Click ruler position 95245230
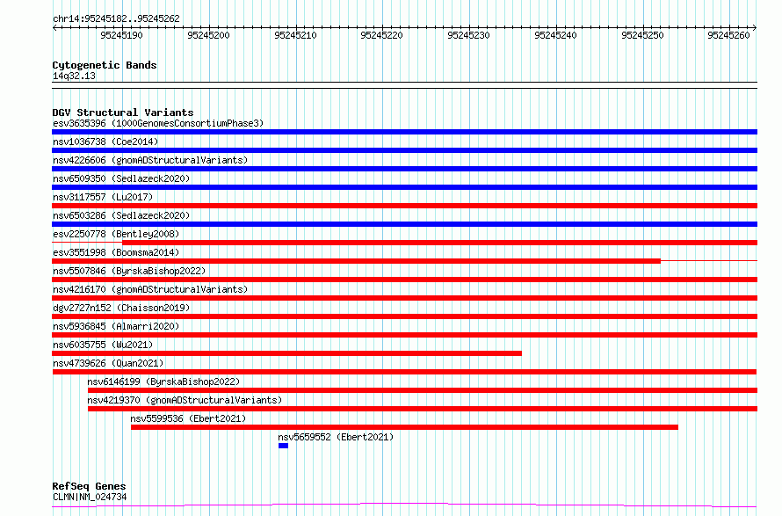 point(469,35)
